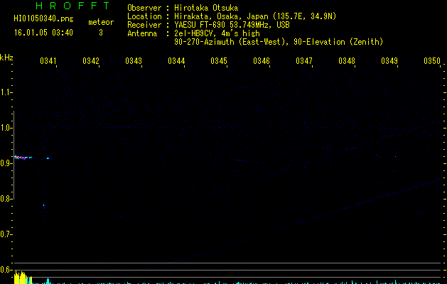Click observer name Hirotaka Otsuka
The image size is (447, 284).
[x=206, y=8]
